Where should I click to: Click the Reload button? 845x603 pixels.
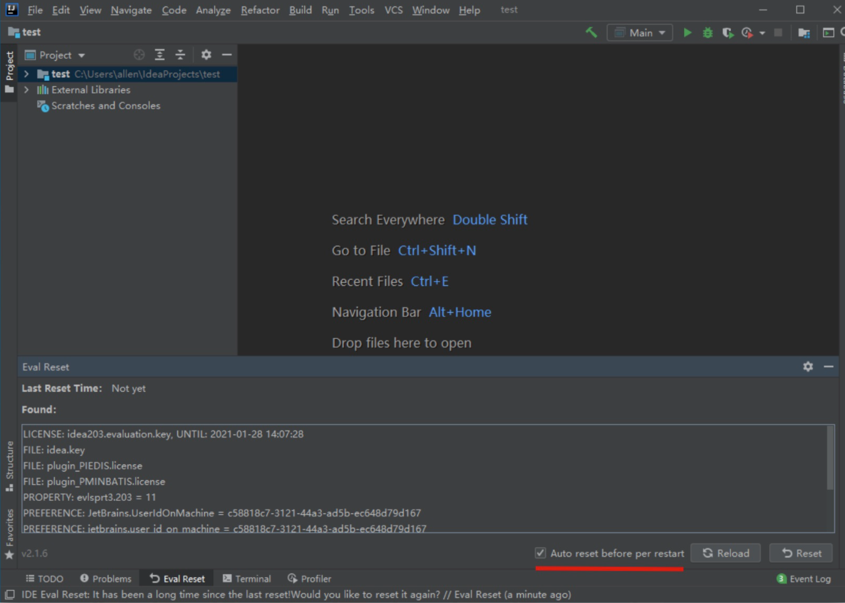pos(725,553)
